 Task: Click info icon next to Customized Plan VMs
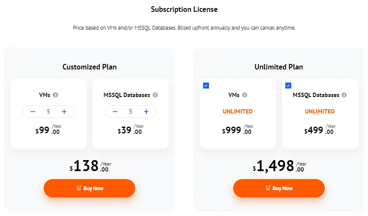56,95
